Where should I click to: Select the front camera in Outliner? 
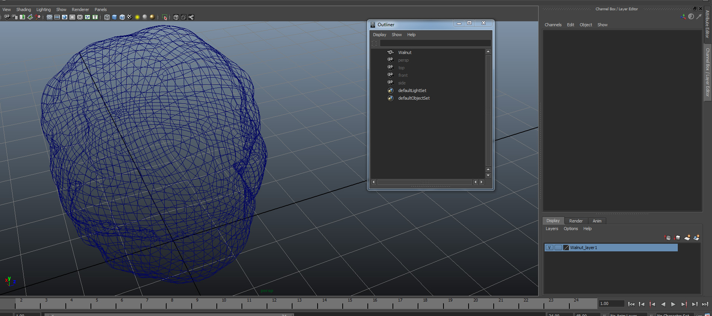[x=403, y=75]
